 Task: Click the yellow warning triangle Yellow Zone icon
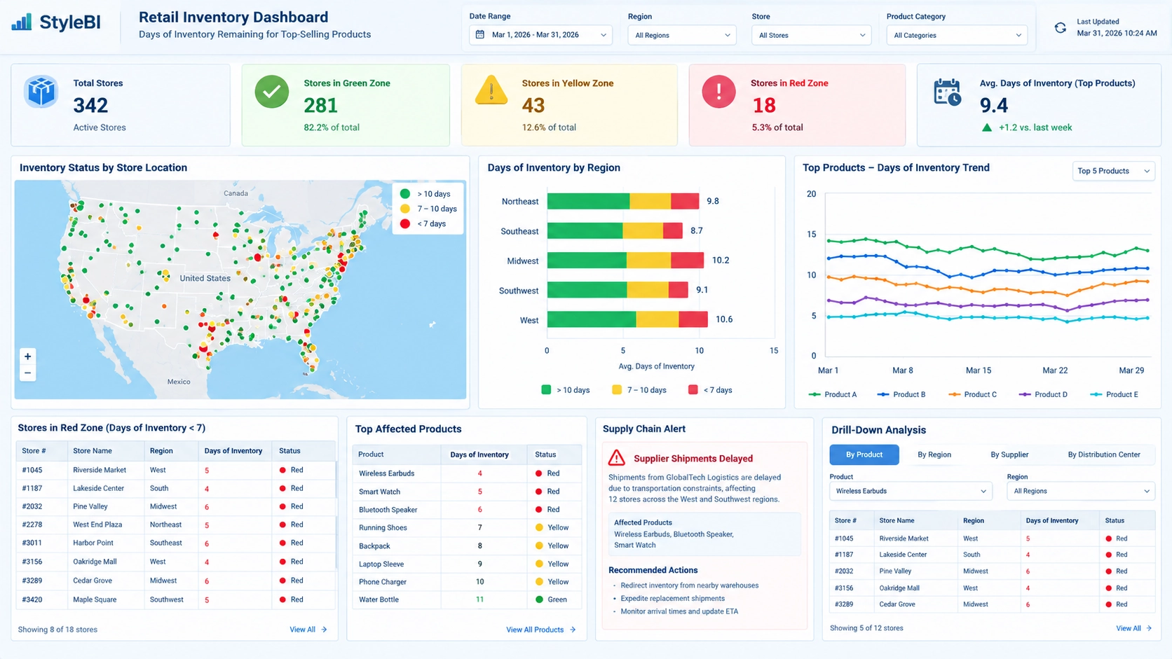(x=491, y=90)
